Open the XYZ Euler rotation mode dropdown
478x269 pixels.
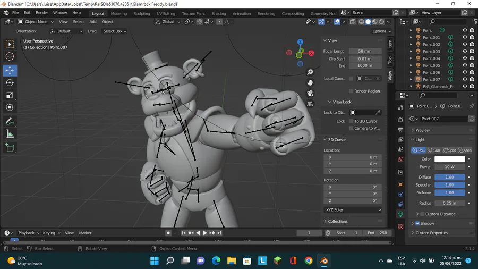353,210
